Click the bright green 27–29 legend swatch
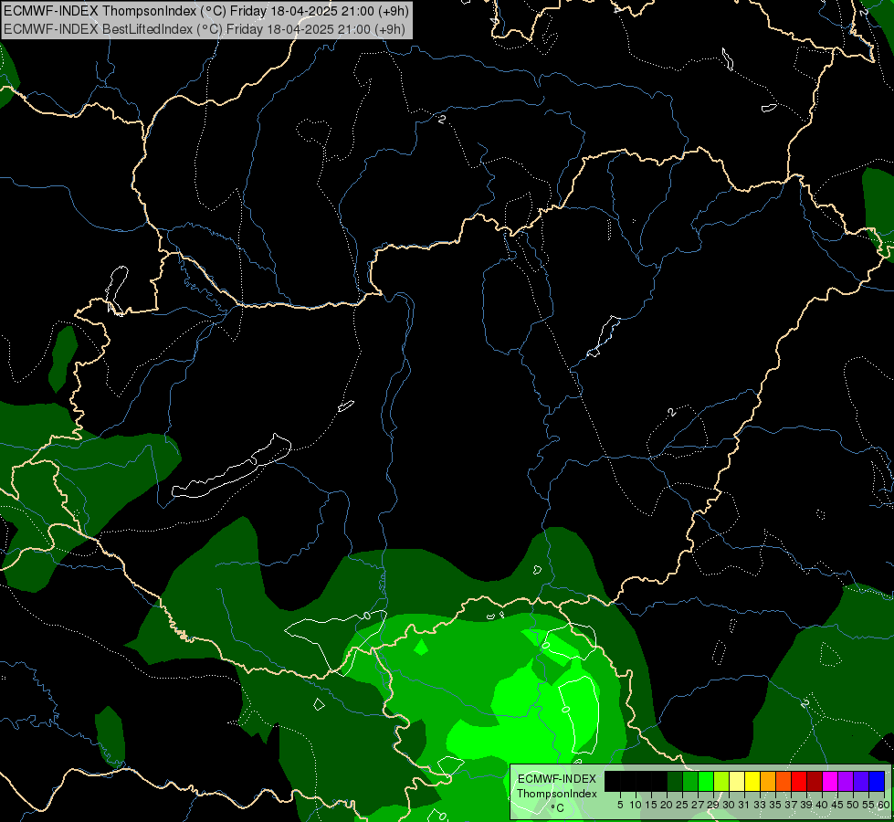The width and height of the screenshot is (894, 822). point(706,781)
